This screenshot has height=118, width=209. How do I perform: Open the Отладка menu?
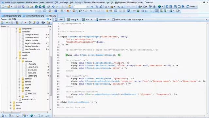(x=79, y=2)
